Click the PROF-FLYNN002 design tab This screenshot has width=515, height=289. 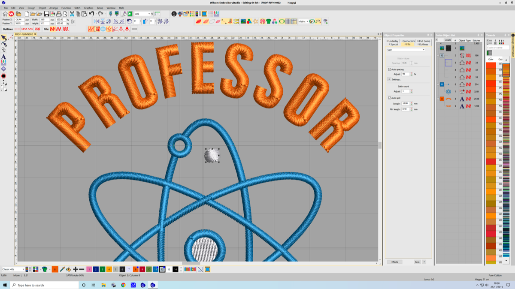pyautogui.click(x=24, y=34)
